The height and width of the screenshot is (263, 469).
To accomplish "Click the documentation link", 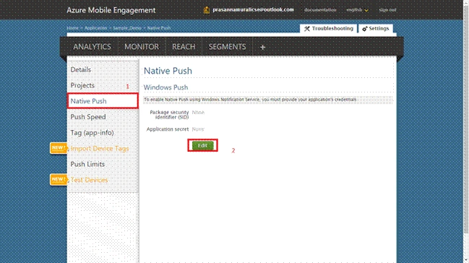I will coord(320,10).
